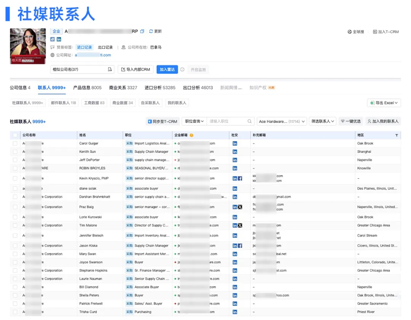Check the box for Joyce Swanson row
This screenshot has width=411, height=320.
coord(15,262)
